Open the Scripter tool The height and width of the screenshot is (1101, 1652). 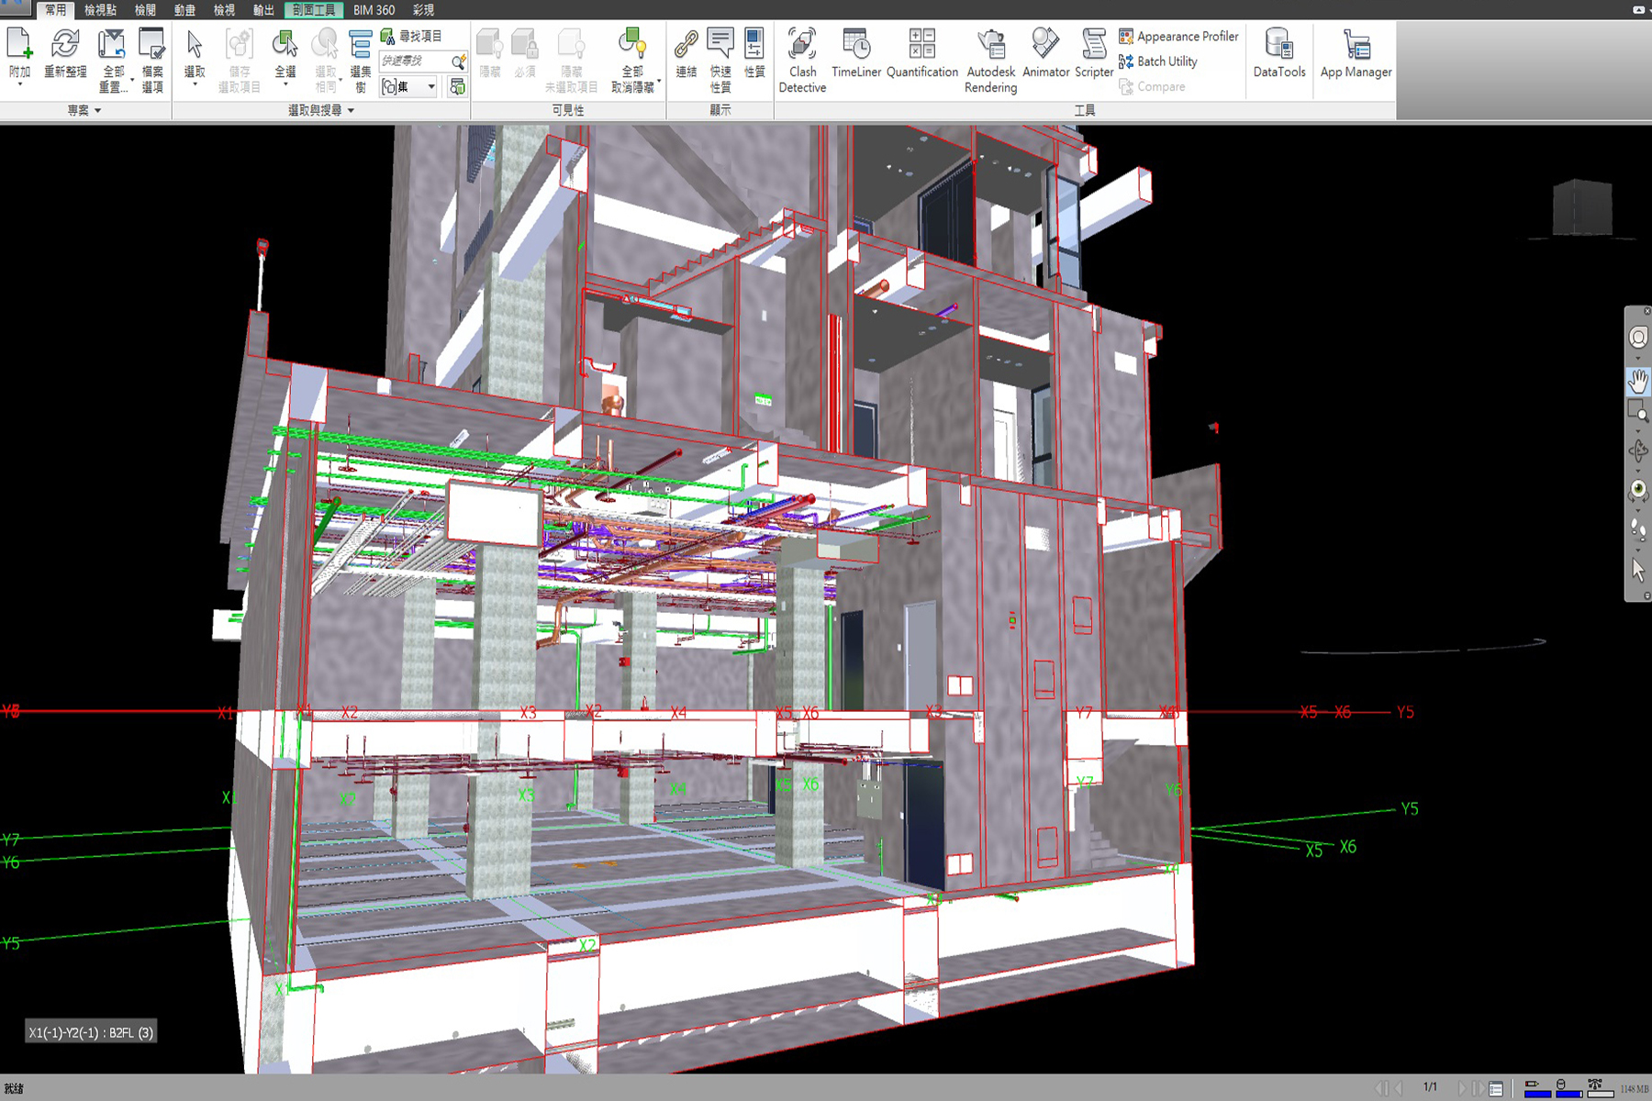[1094, 53]
